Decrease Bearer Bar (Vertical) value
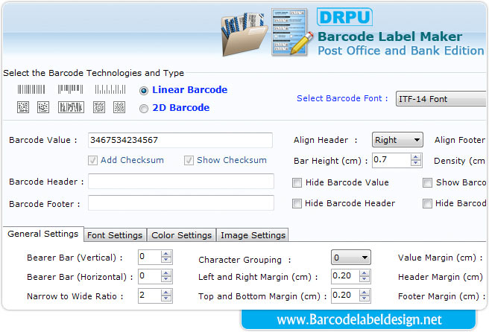 coord(166,260)
